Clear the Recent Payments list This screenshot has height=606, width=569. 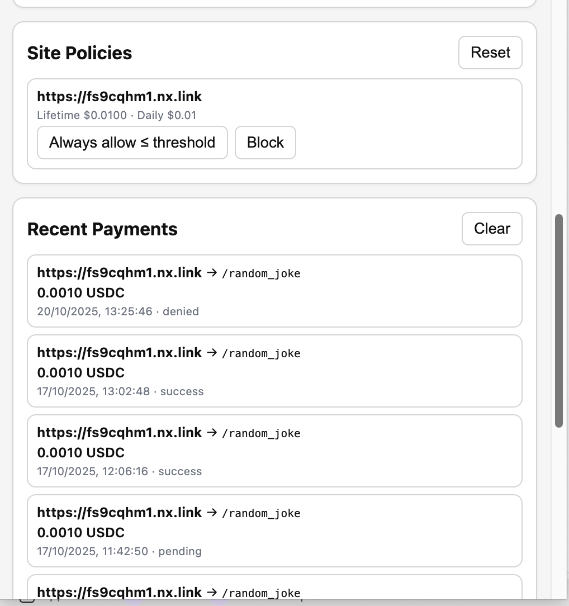point(492,229)
